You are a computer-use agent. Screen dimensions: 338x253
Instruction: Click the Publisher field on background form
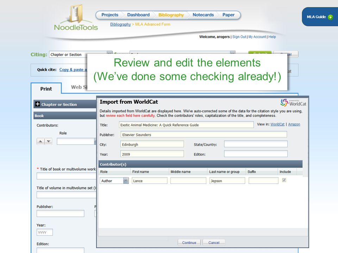tap(60, 213)
